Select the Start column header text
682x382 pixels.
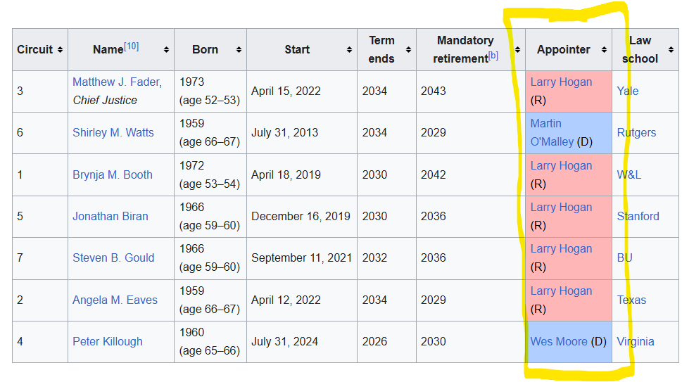tap(297, 50)
